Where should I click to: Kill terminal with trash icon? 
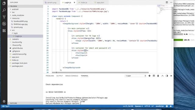pos(158,76)
